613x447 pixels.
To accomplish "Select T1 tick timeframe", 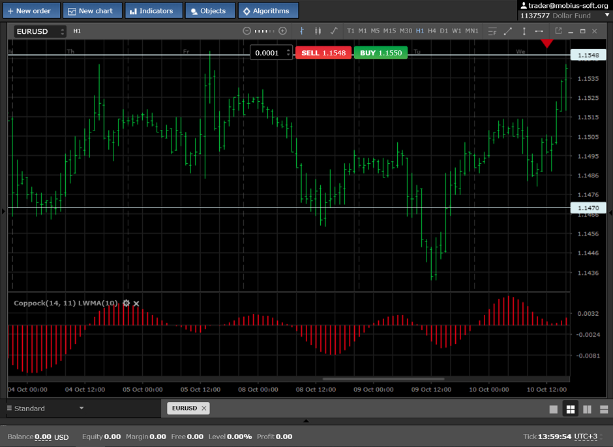I will click(x=351, y=31).
